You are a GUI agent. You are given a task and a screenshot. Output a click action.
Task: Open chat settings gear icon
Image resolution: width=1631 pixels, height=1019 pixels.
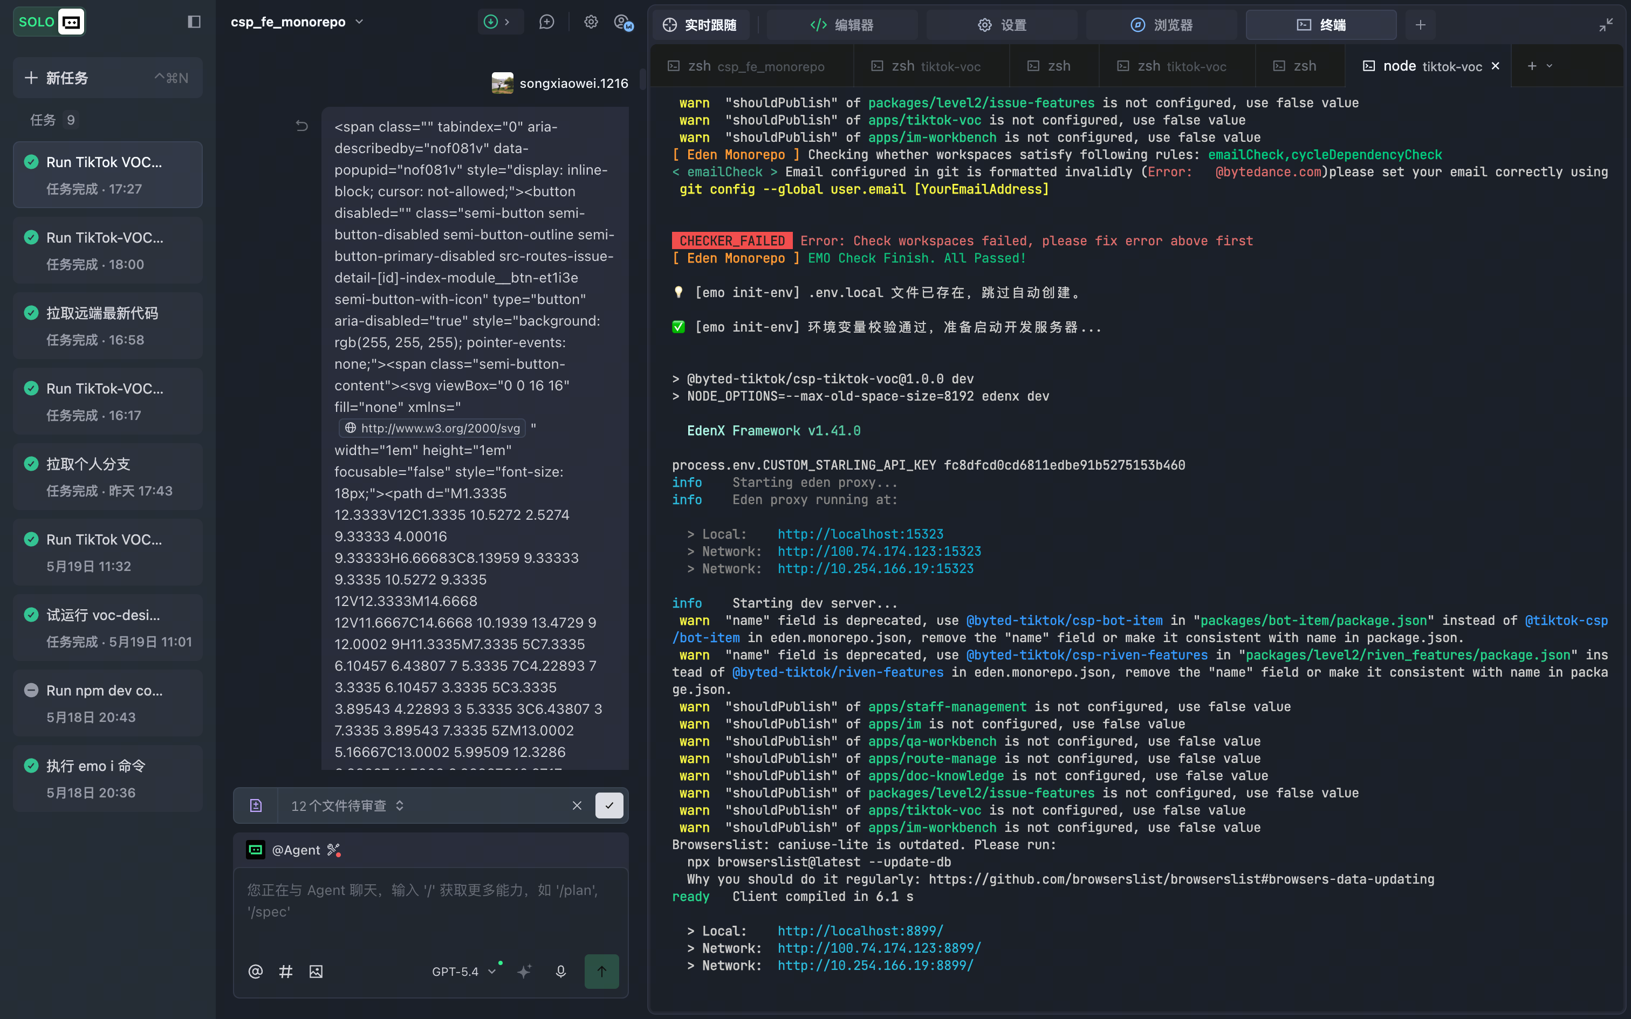591,22
